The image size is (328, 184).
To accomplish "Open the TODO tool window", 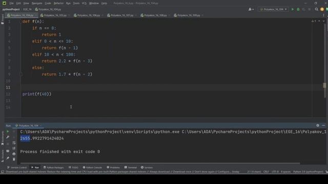I will [73, 168].
